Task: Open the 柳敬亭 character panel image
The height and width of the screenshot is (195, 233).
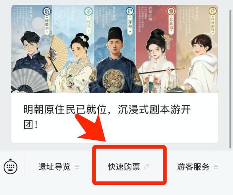Action: point(32,49)
